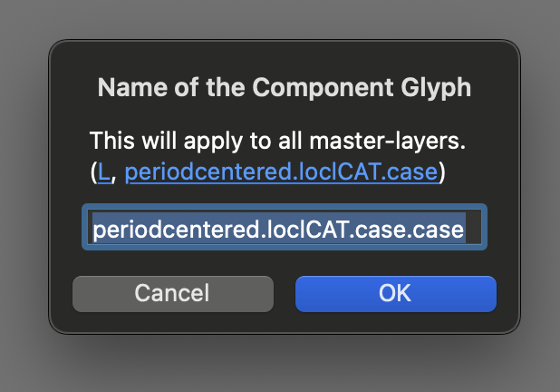The height and width of the screenshot is (392, 560).
Task: Place cursor in the periodcentered.loclCAT.case.case field
Action: [285, 230]
